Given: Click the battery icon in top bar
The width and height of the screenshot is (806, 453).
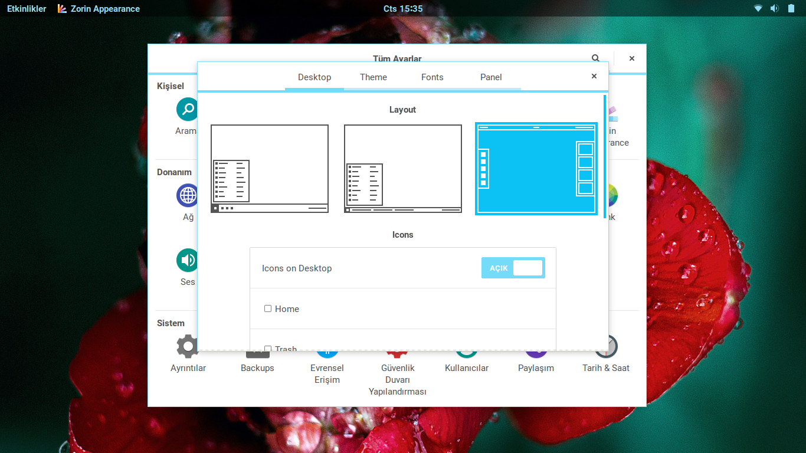Looking at the screenshot, I should (791, 9).
